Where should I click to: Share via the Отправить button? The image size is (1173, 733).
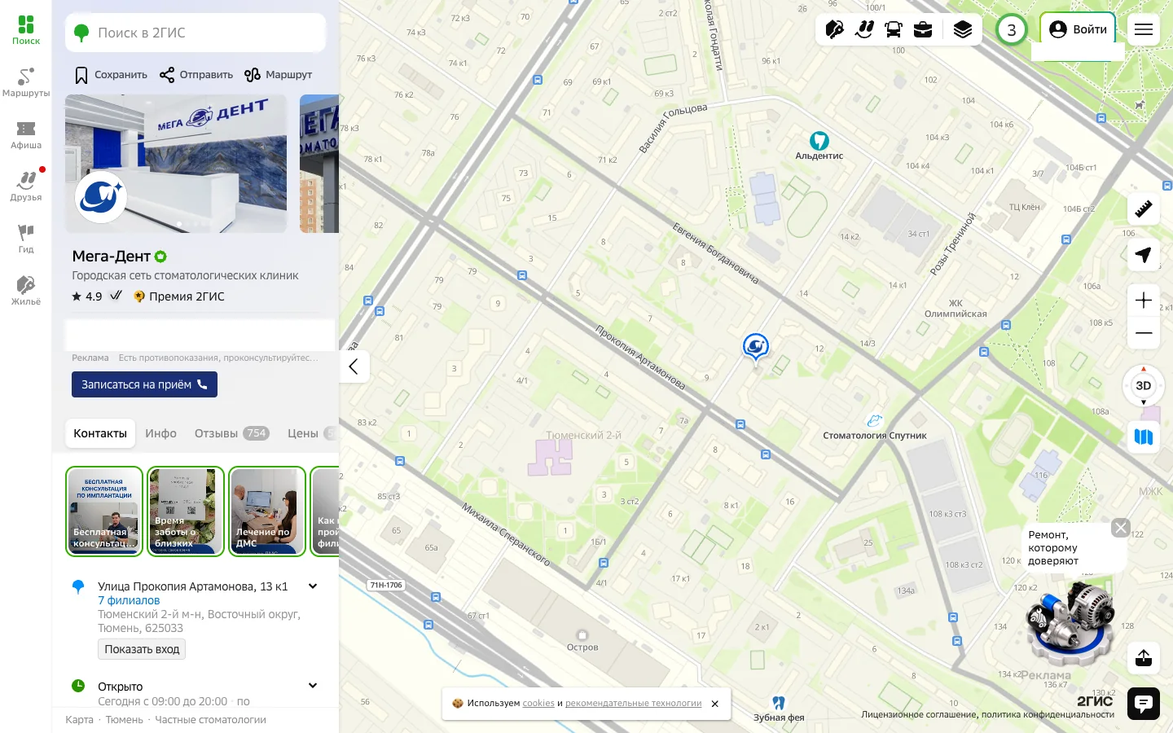[196, 75]
